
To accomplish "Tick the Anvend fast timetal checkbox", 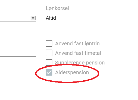I will pyautogui.click(x=49, y=53).
